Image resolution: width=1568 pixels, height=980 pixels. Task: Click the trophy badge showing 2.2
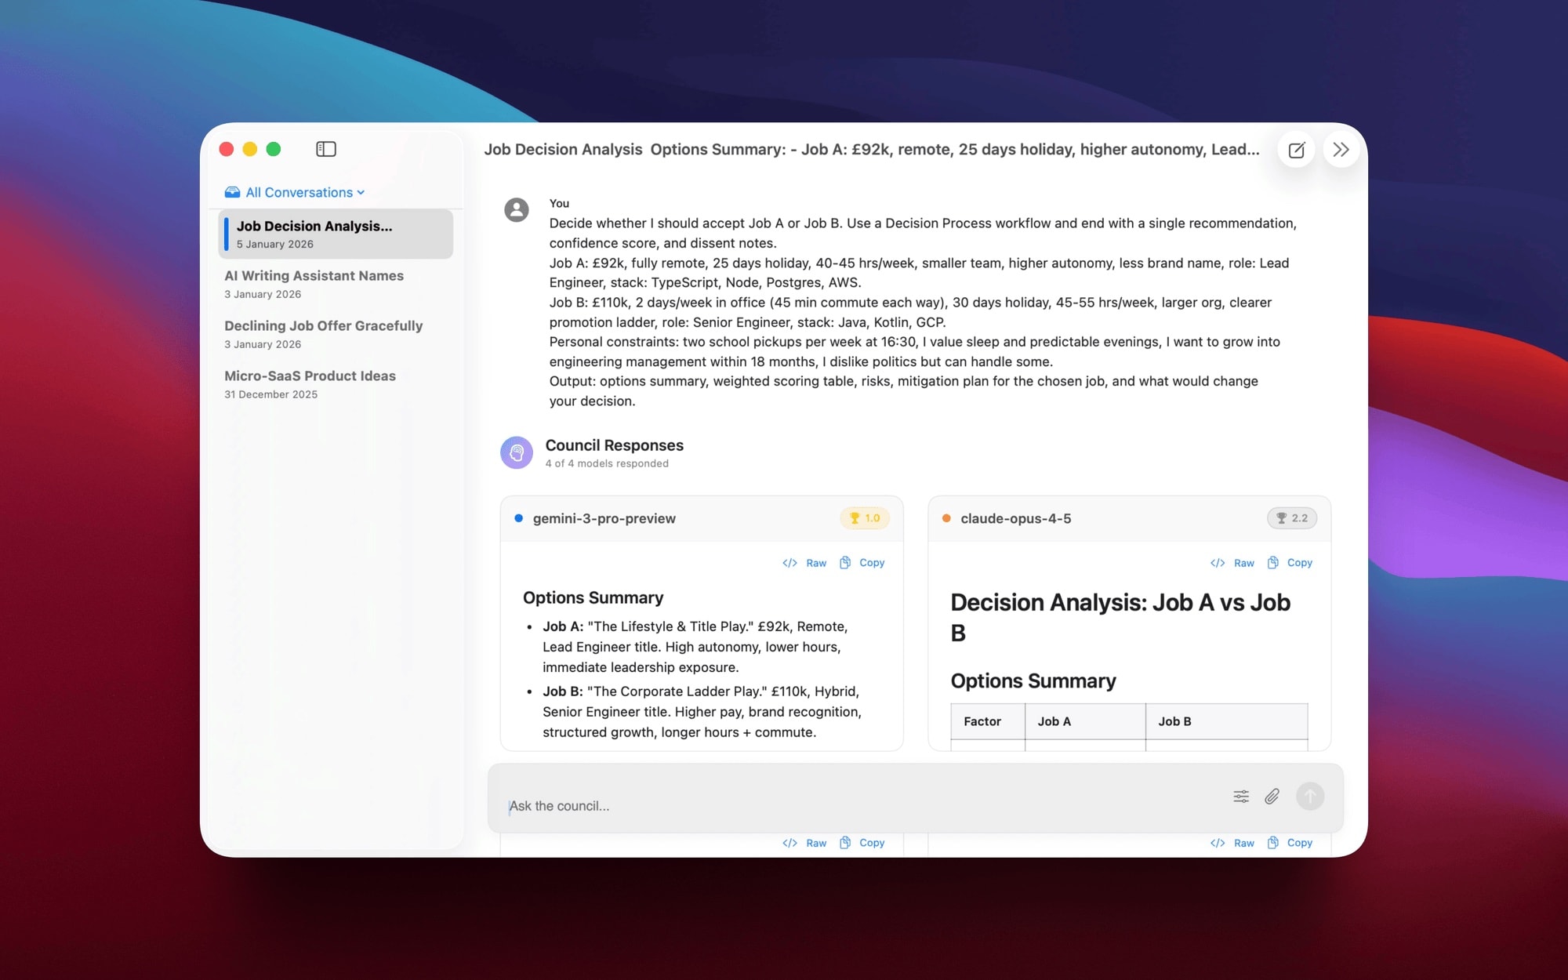pos(1291,518)
